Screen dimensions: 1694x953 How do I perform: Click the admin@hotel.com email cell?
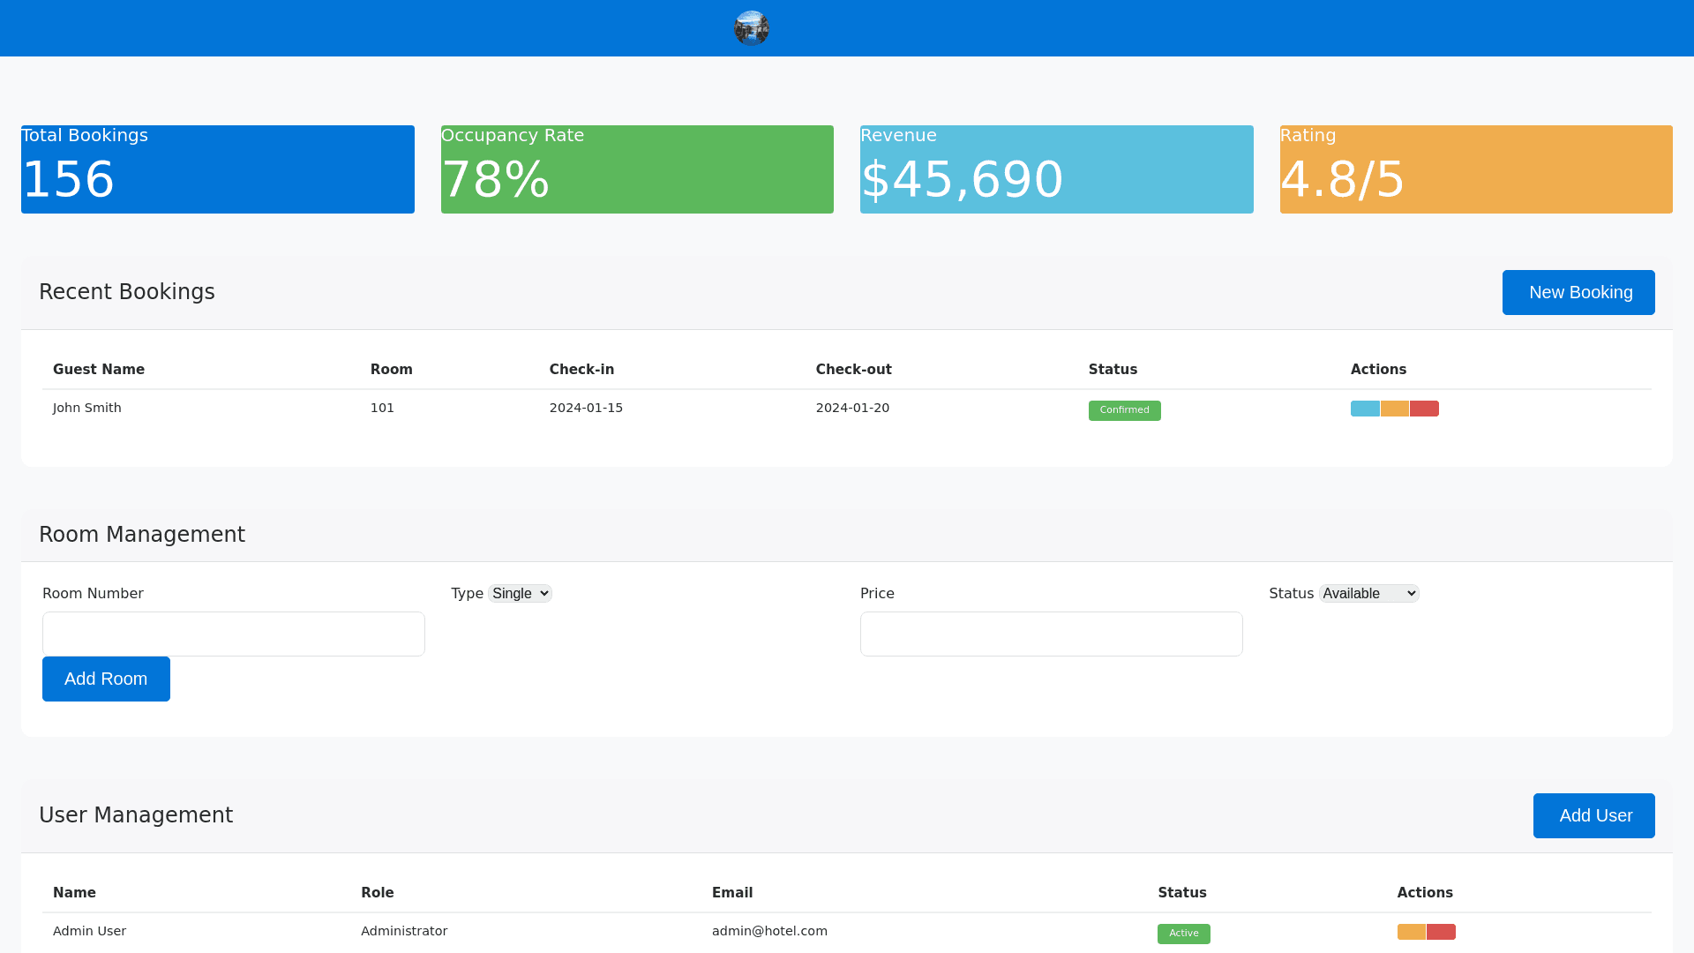[x=769, y=931]
